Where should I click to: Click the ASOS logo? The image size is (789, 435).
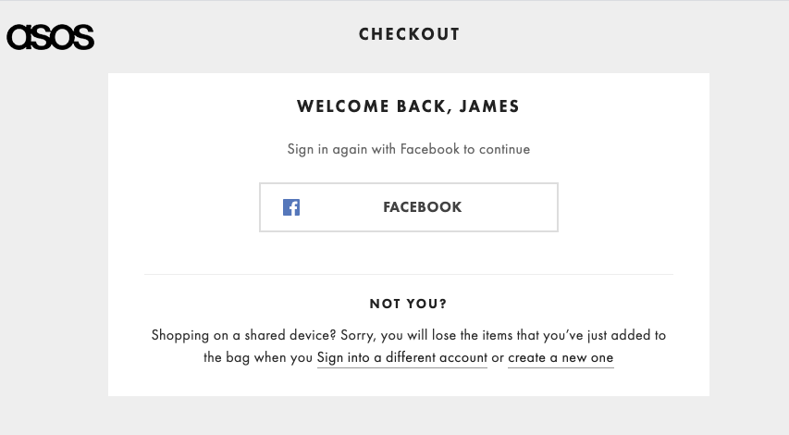[50, 37]
